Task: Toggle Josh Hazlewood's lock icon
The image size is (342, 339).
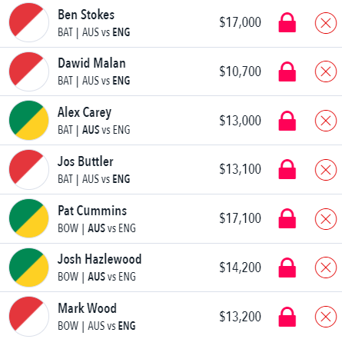Action: (287, 268)
